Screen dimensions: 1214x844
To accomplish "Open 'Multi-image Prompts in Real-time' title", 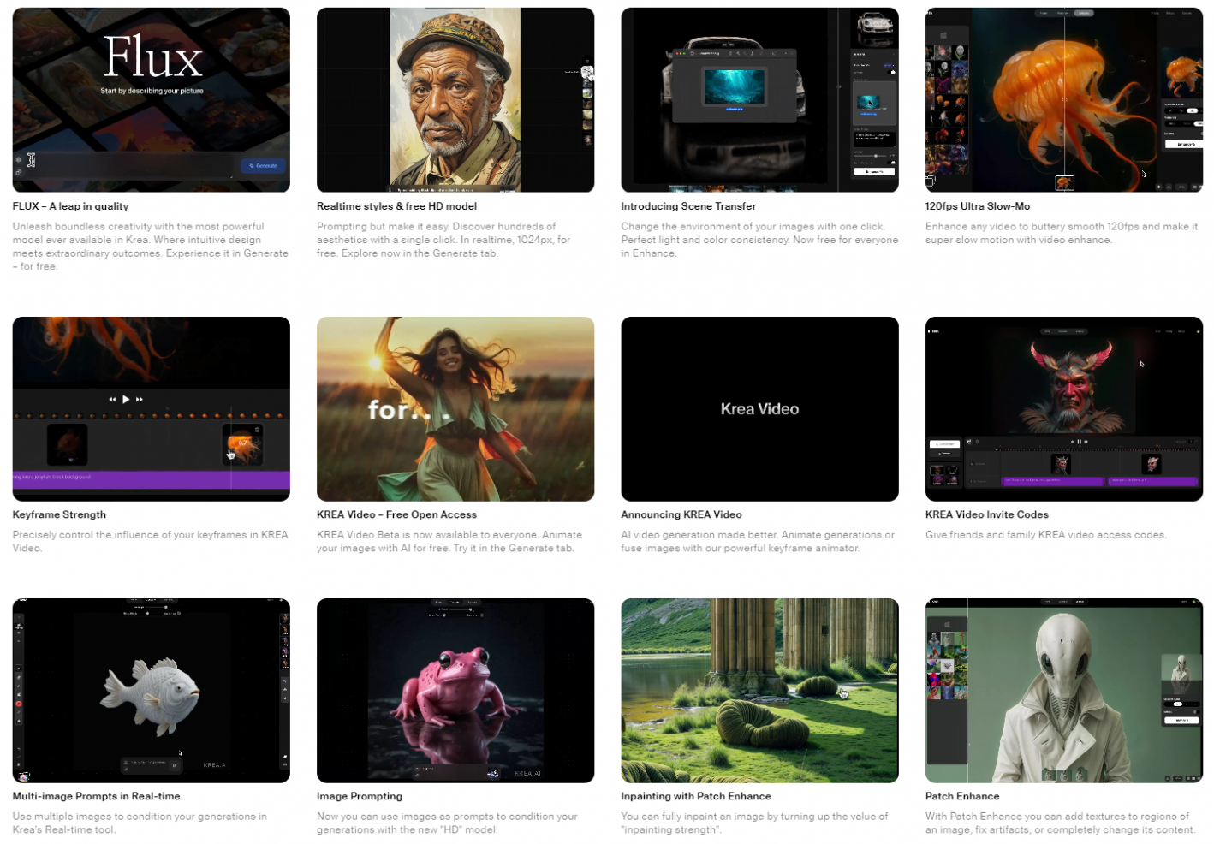I will [x=97, y=796].
